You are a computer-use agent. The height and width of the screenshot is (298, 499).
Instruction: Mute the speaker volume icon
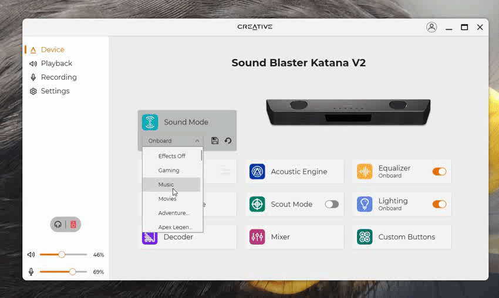point(31,255)
